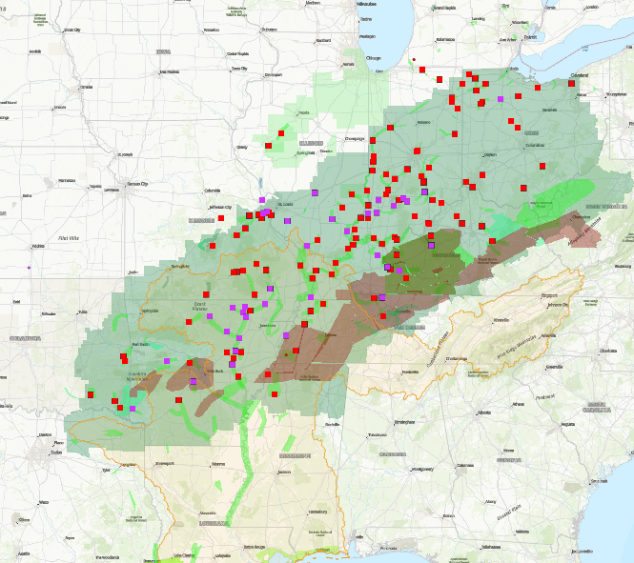The width and height of the screenshot is (634, 563).
Task: Click the red marker just below Cleveland
Action: [572, 85]
